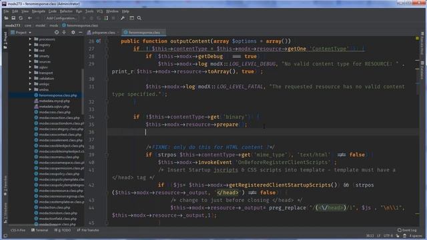Click the Scroll from Source target icon

(56, 33)
